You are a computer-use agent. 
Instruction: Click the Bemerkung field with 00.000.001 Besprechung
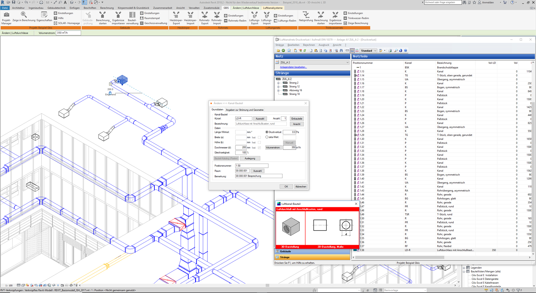(259, 176)
